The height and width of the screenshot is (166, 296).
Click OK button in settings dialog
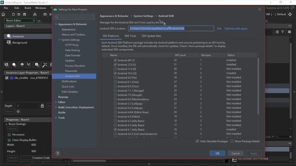tap(217, 153)
